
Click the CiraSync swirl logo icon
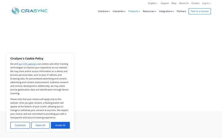tap(15, 11)
